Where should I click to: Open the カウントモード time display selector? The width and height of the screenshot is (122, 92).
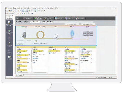point(35,22)
